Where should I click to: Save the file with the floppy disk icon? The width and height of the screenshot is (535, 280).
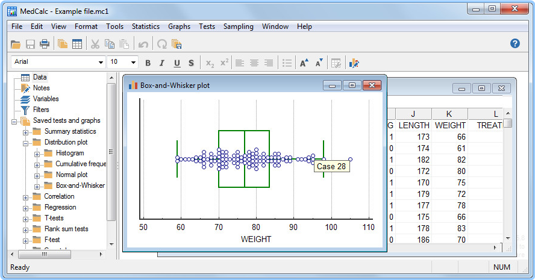(30, 44)
